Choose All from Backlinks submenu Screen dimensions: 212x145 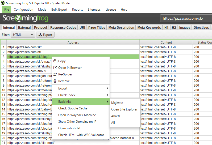coord(125,123)
